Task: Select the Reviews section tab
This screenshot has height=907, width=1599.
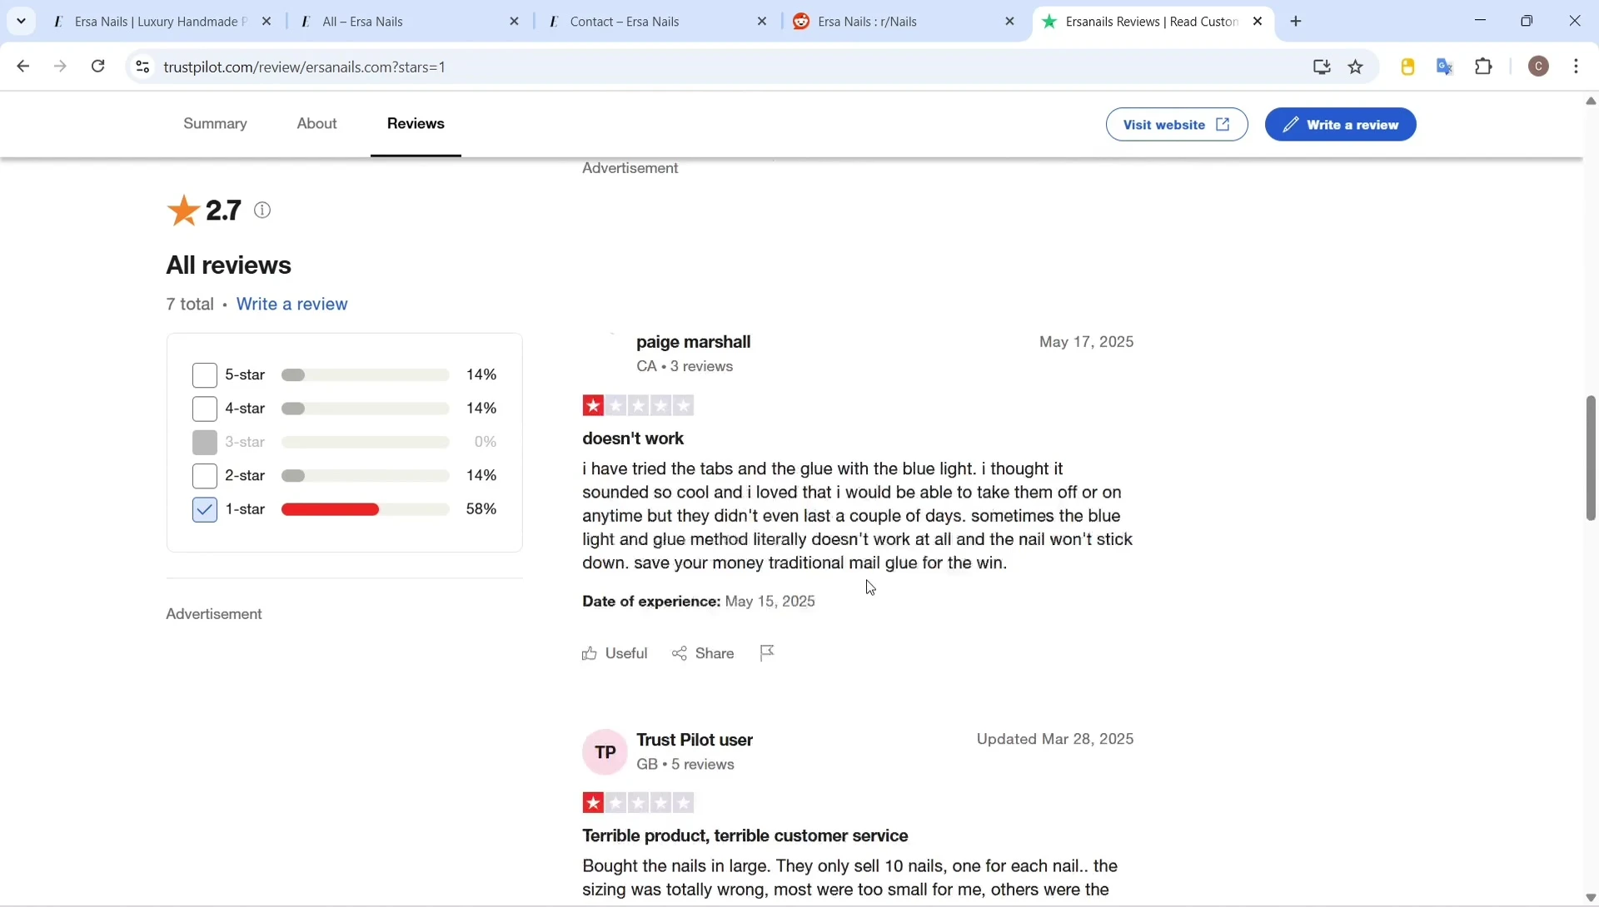Action: (x=416, y=124)
